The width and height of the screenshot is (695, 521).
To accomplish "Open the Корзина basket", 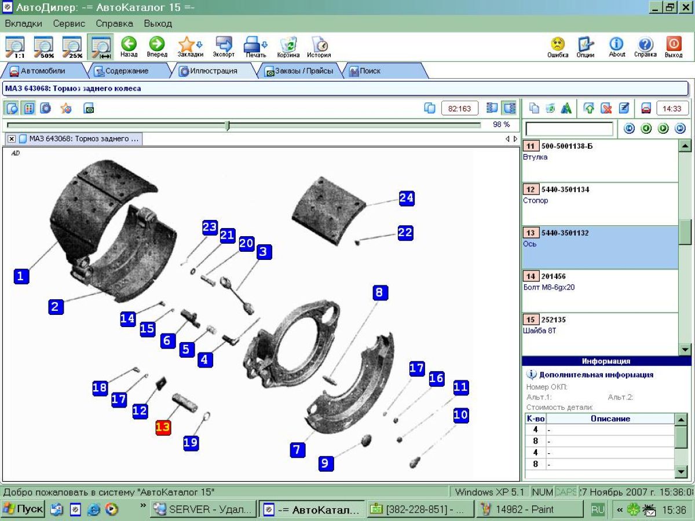I will coord(288,47).
